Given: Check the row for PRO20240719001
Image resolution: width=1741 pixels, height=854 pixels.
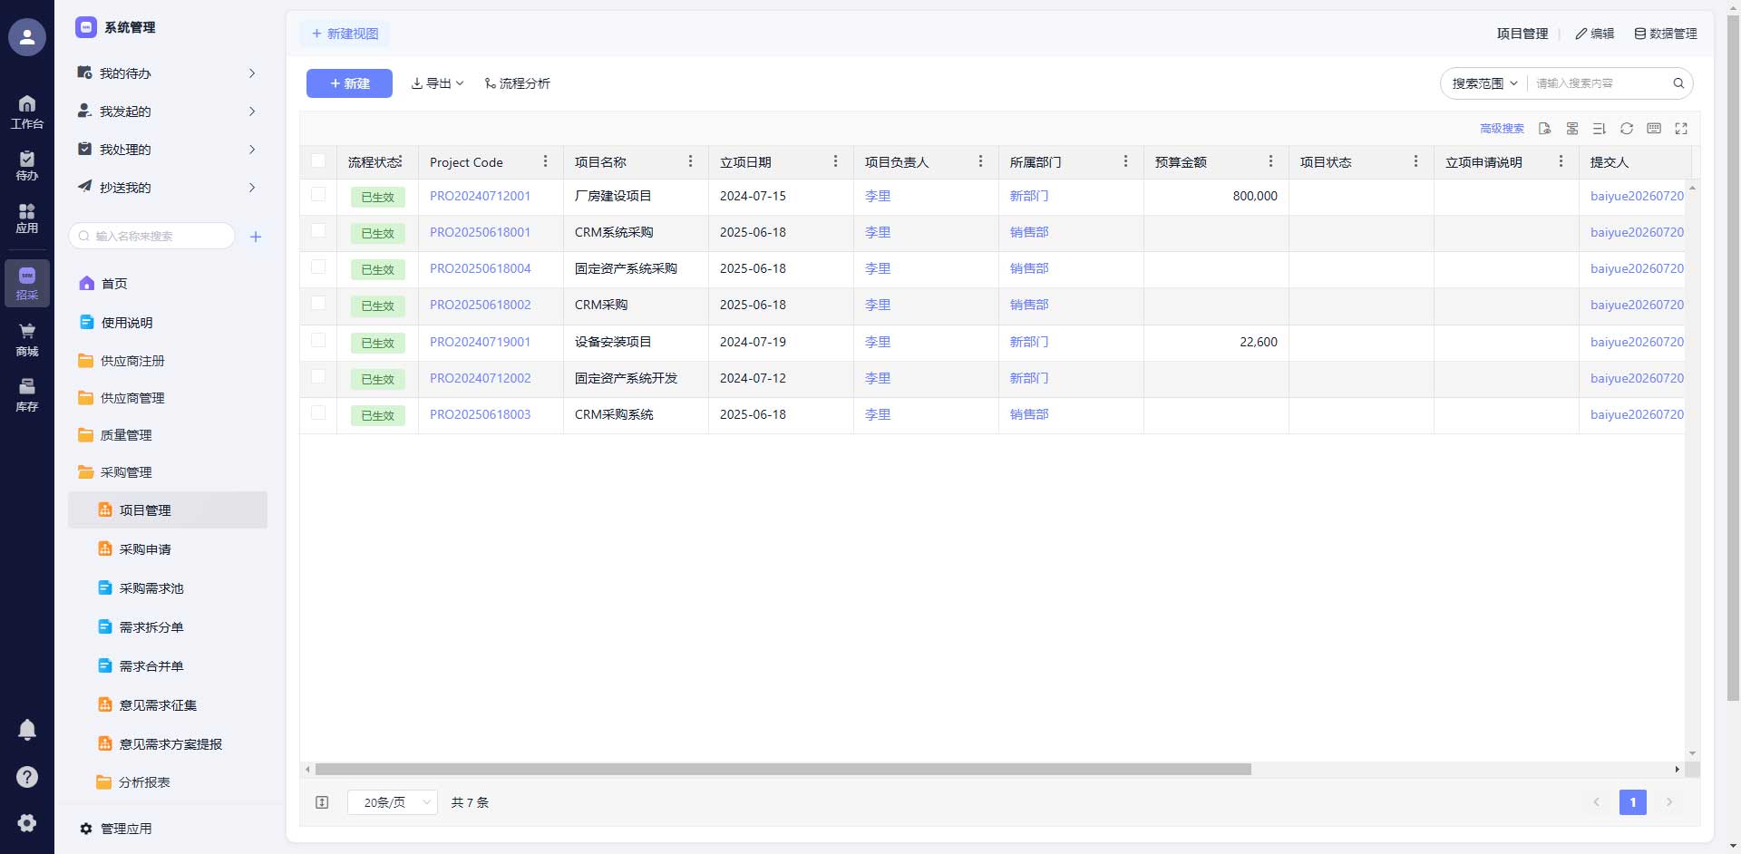Looking at the screenshot, I should coord(318,340).
